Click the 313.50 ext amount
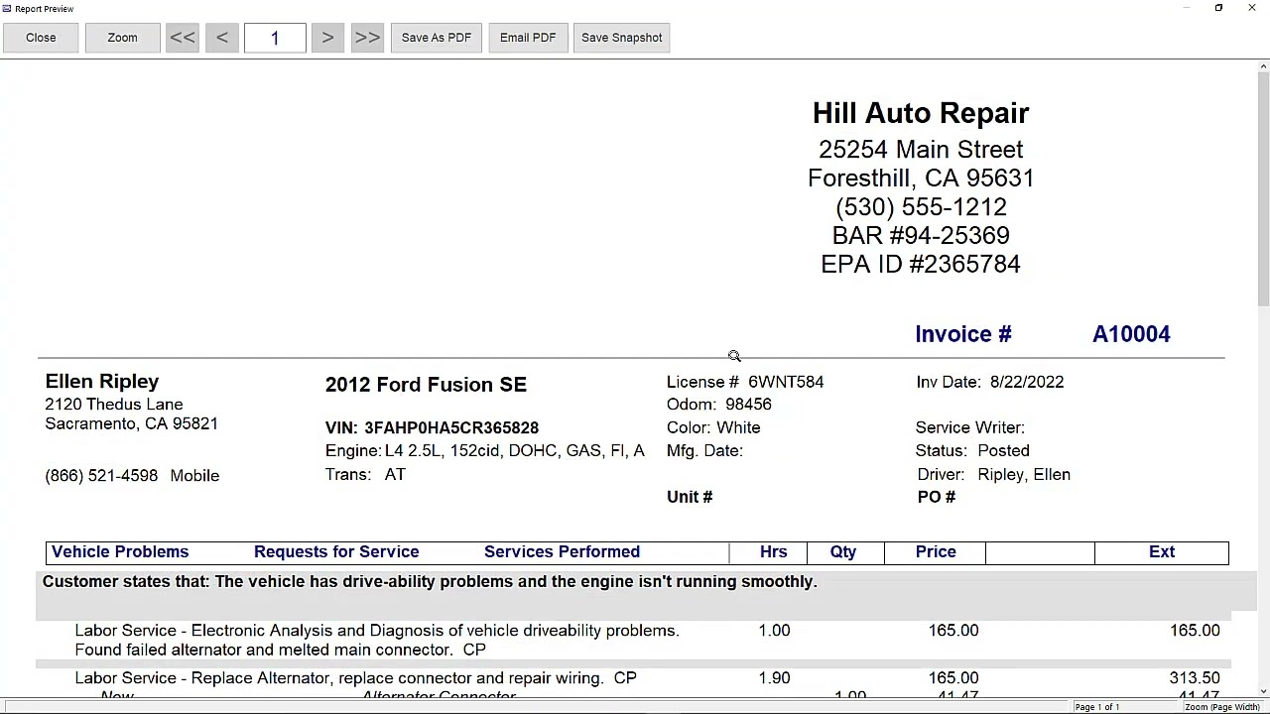1270x714 pixels. [x=1195, y=678]
